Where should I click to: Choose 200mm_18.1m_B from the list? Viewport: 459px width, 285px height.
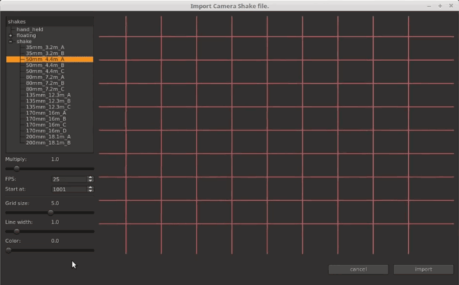[48, 142]
